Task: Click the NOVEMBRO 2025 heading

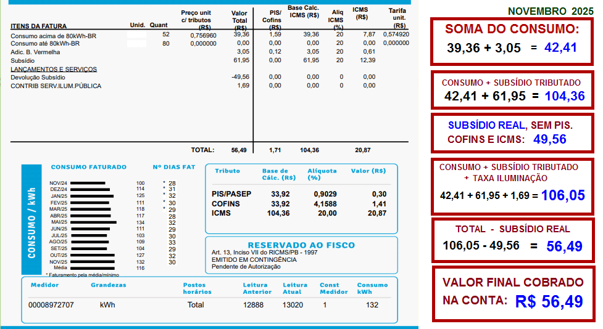Action: [550, 11]
